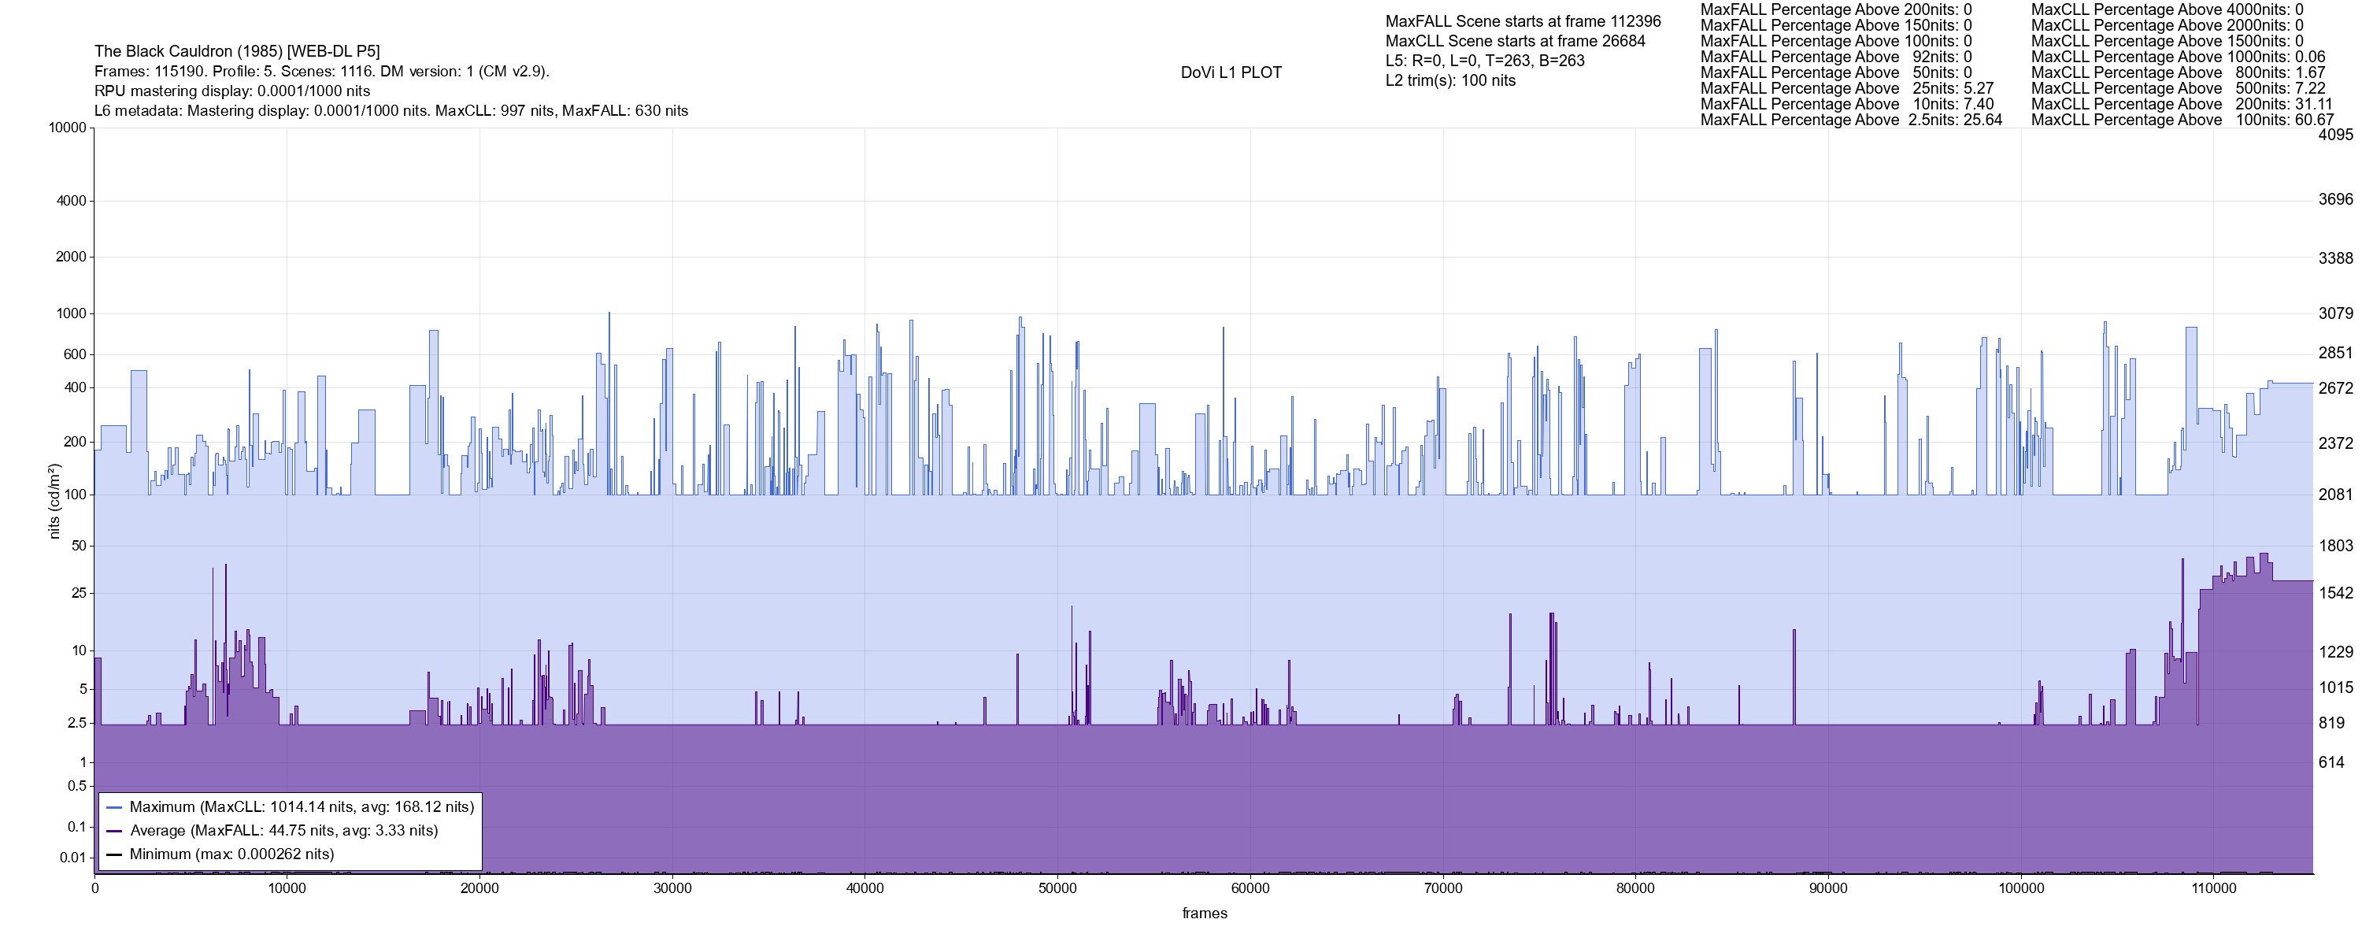Click the 110000 tick on the x-axis

tap(2212, 888)
